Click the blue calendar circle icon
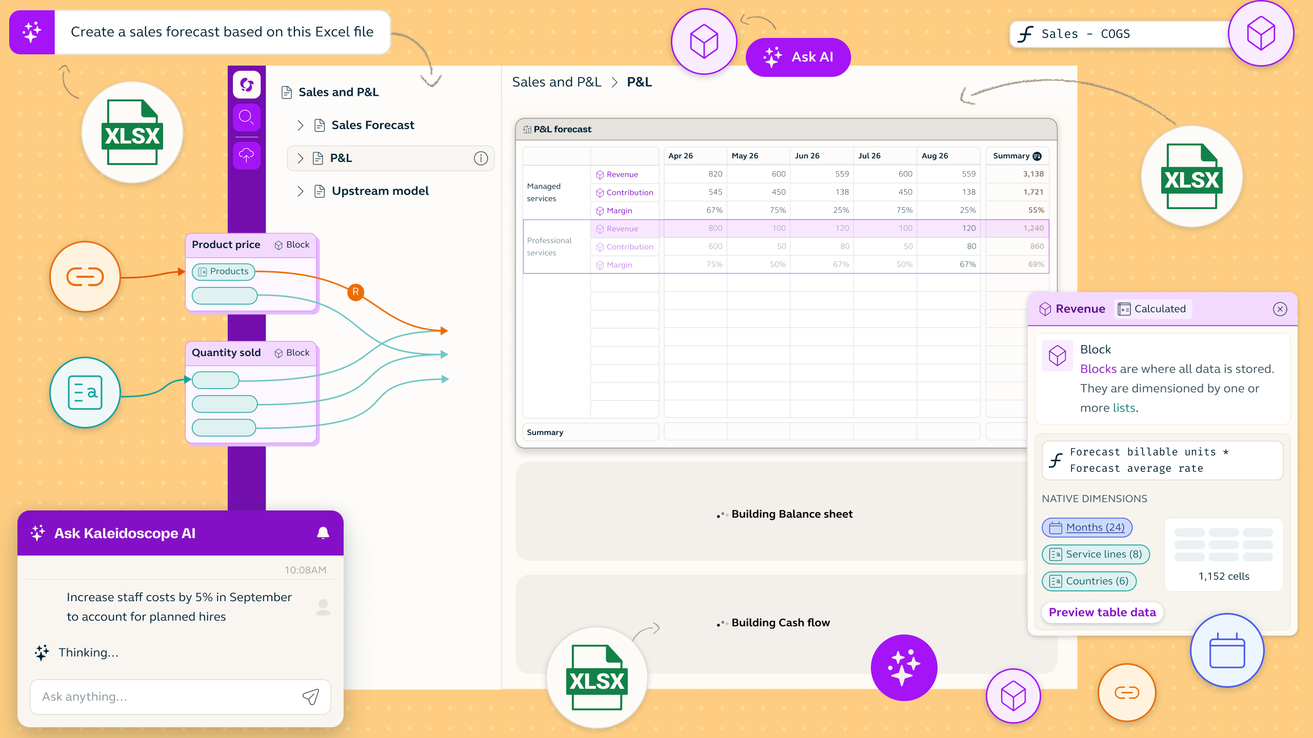Image resolution: width=1313 pixels, height=738 pixels. click(x=1227, y=650)
